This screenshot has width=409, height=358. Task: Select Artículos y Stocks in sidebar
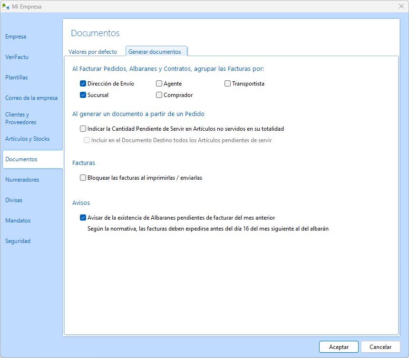click(28, 139)
